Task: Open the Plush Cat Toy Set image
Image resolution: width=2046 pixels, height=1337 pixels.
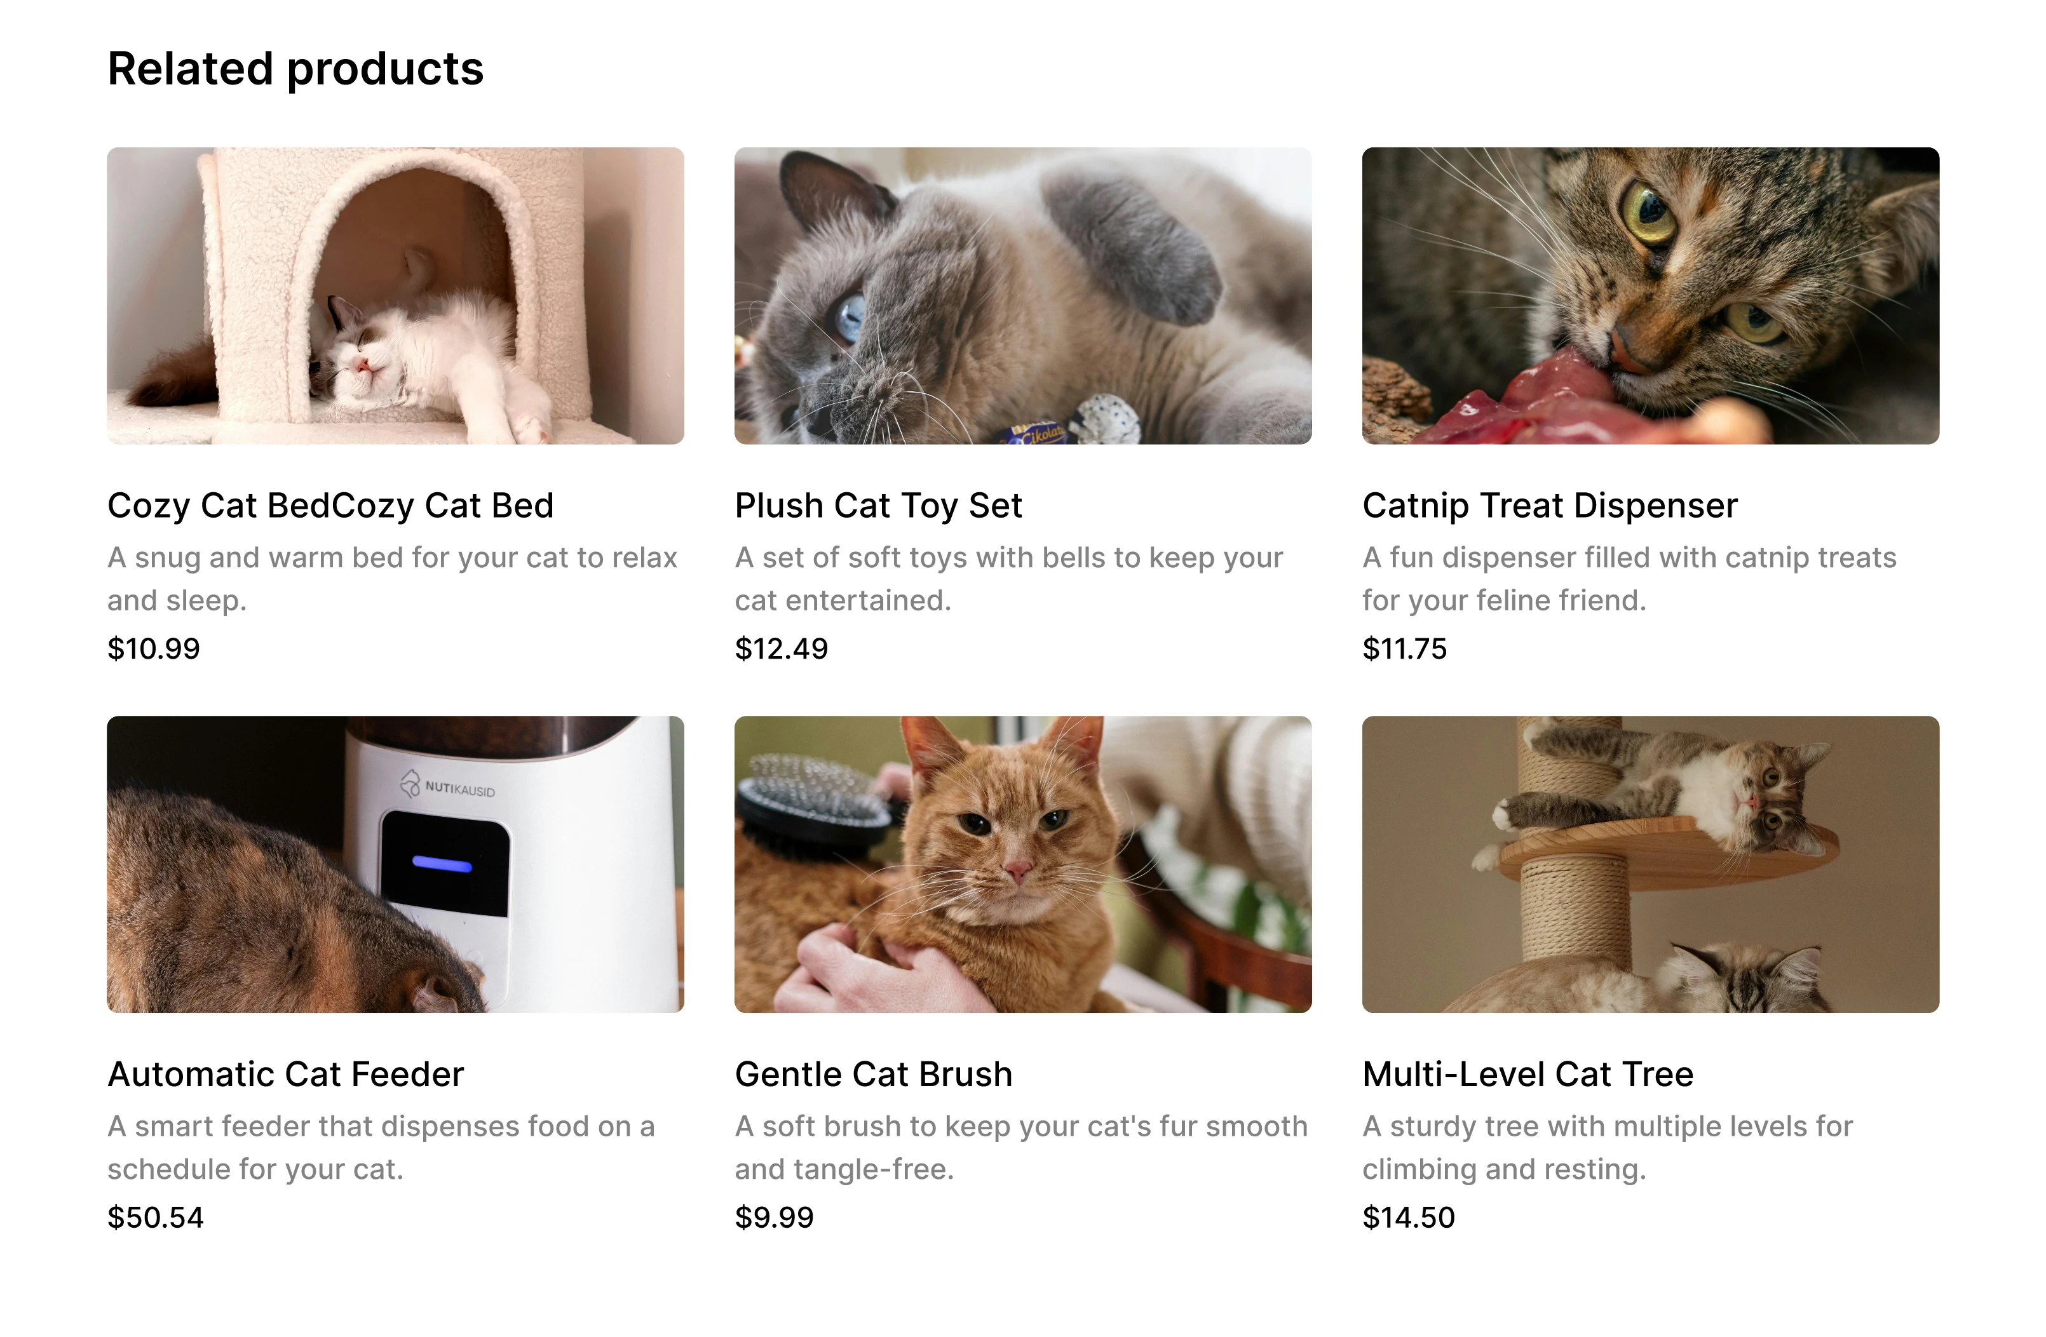Action: (1023, 295)
